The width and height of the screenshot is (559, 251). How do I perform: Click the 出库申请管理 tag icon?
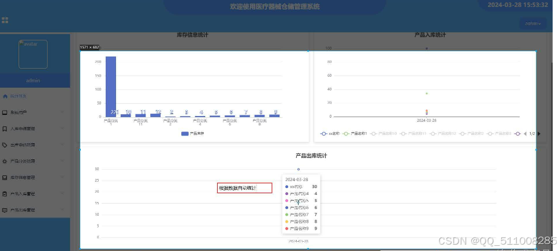5,145
